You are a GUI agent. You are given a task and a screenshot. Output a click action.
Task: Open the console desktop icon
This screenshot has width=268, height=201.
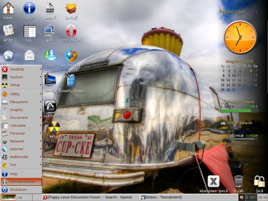click(50, 80)
